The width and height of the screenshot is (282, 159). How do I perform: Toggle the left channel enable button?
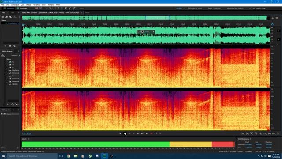(278, 31)
